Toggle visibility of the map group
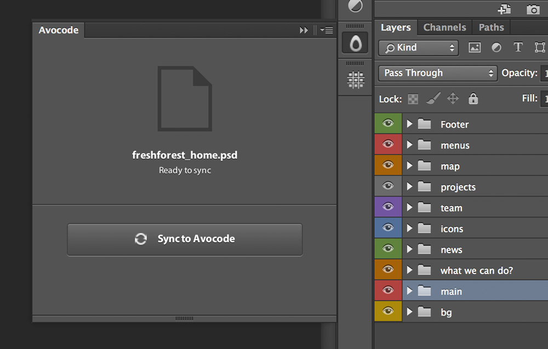 pyautogui.click(x=388, y=165)
